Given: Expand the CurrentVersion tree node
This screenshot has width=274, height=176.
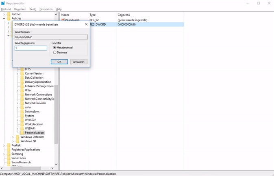Looking at the screenshot, I should 17,74.
